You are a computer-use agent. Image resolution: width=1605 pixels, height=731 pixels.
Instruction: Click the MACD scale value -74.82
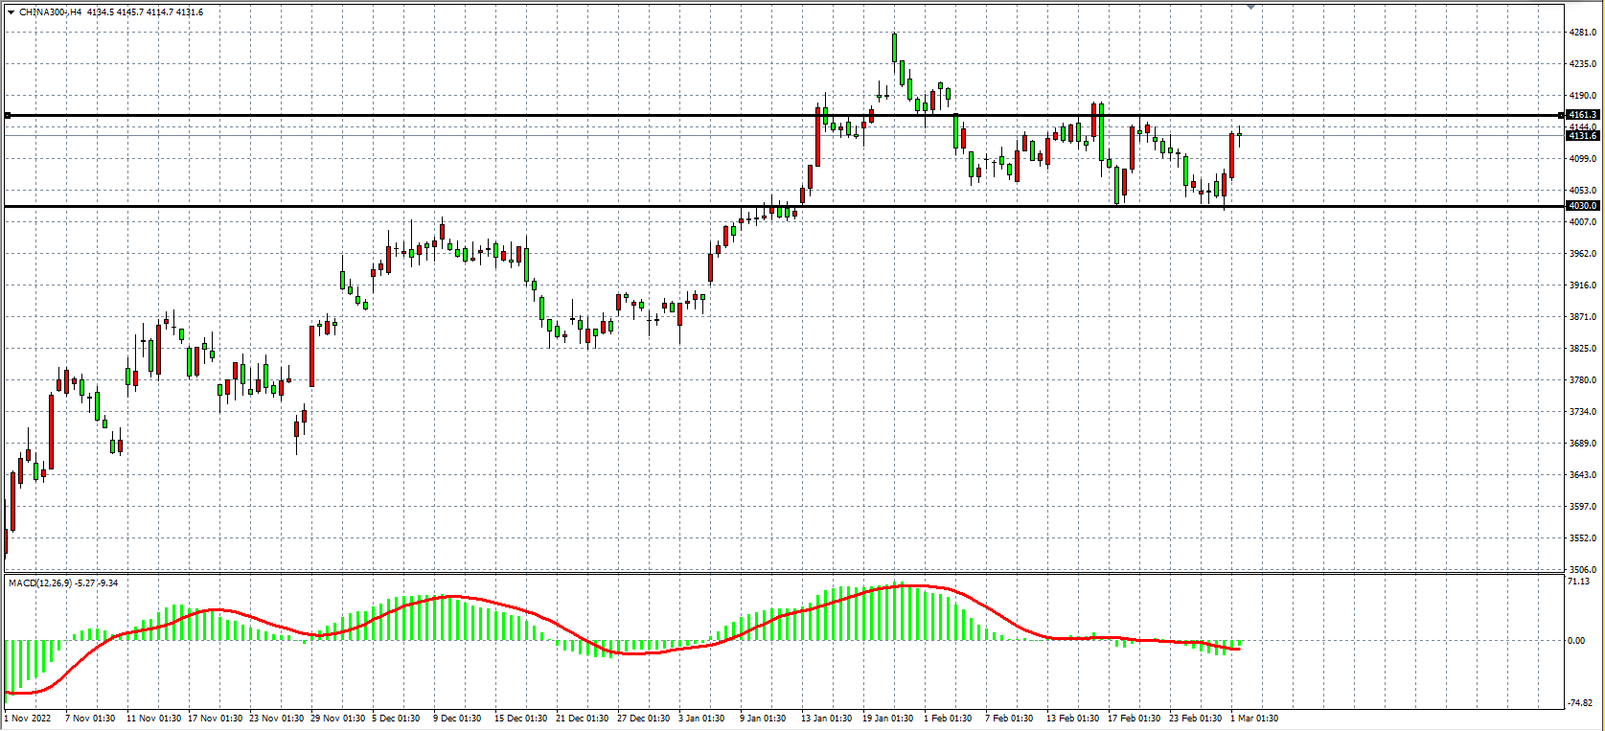click(1579, 701)
